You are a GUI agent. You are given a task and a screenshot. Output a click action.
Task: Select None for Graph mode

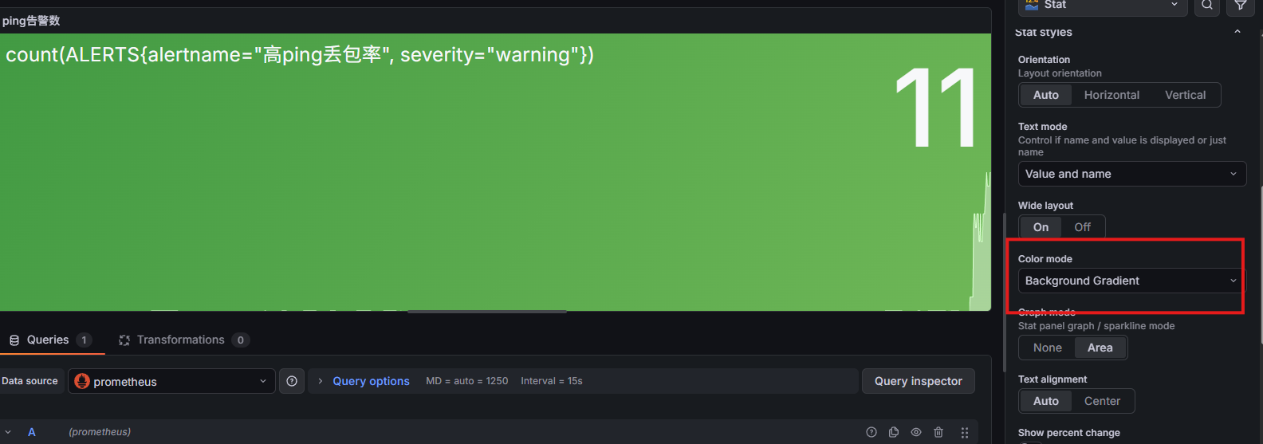(x=1047, y=348)
